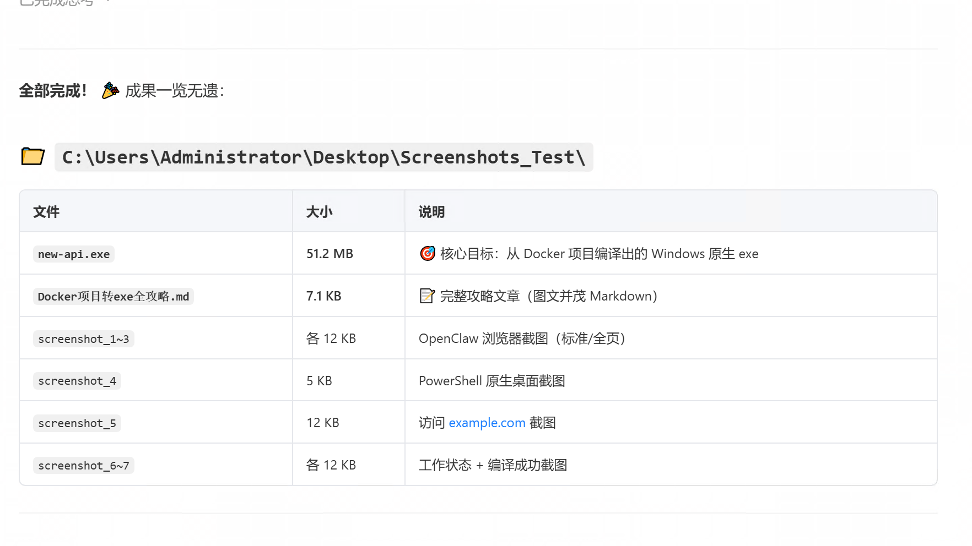Screen dimensions: 972x546
Task: Click the Screenshots_Test folder path code
Action: coord(323,157)
